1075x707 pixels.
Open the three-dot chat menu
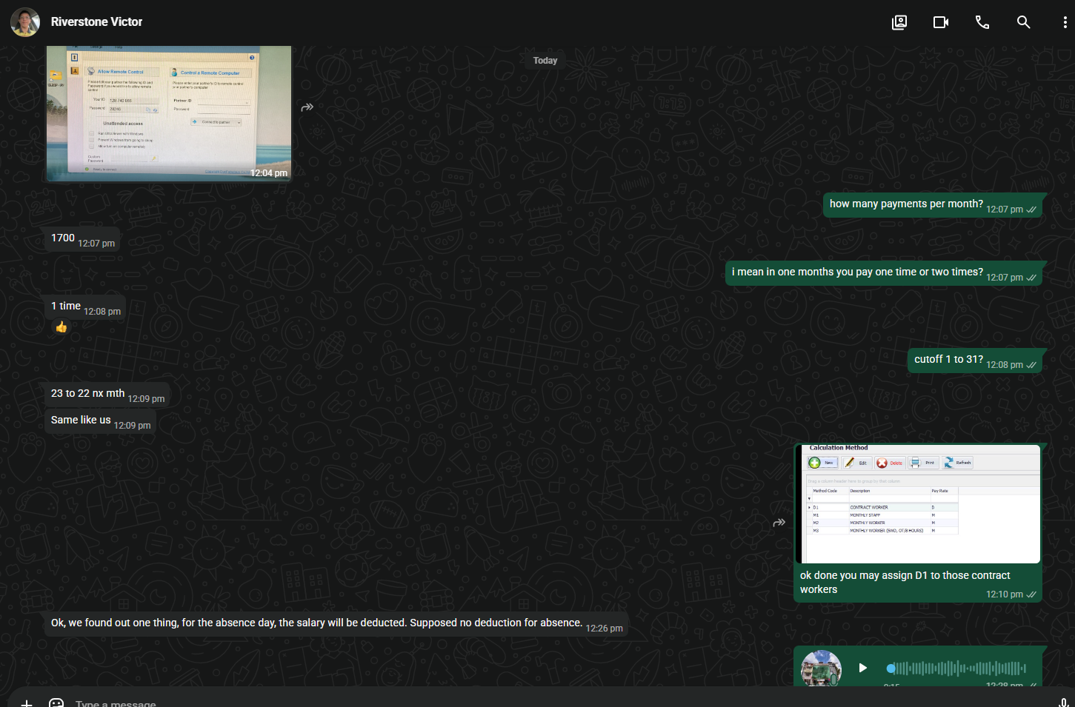tap(1065, 22)
